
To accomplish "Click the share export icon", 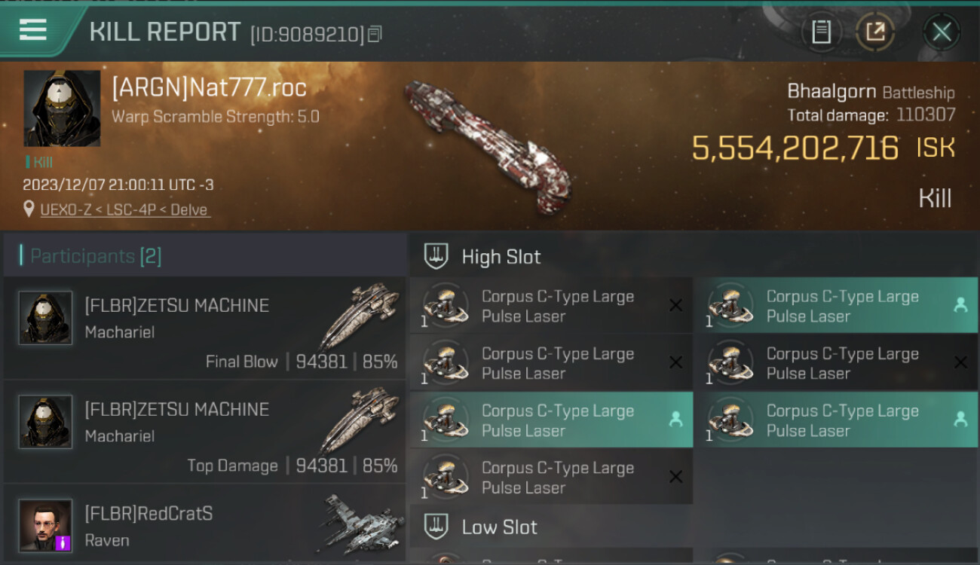I will point(875,32).
